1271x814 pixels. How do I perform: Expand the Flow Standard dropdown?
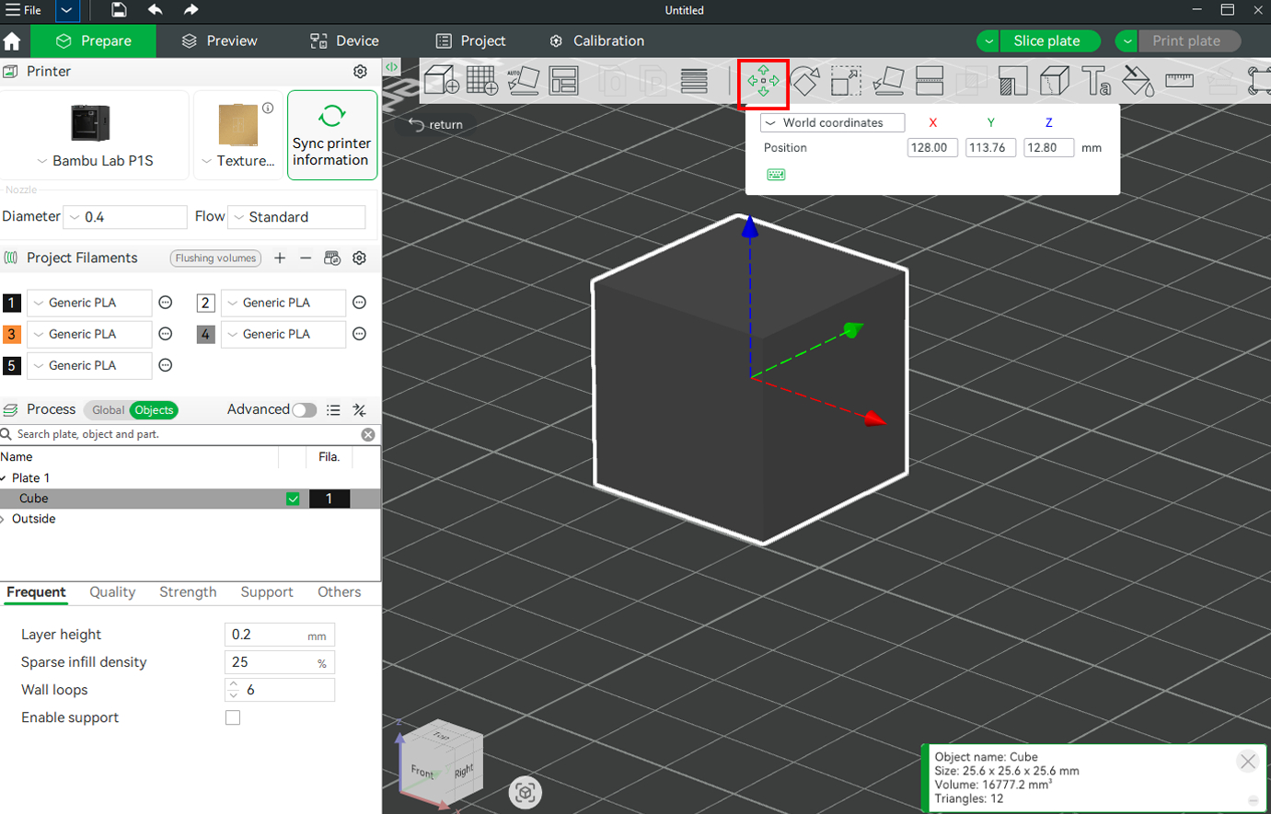(296, 217)
